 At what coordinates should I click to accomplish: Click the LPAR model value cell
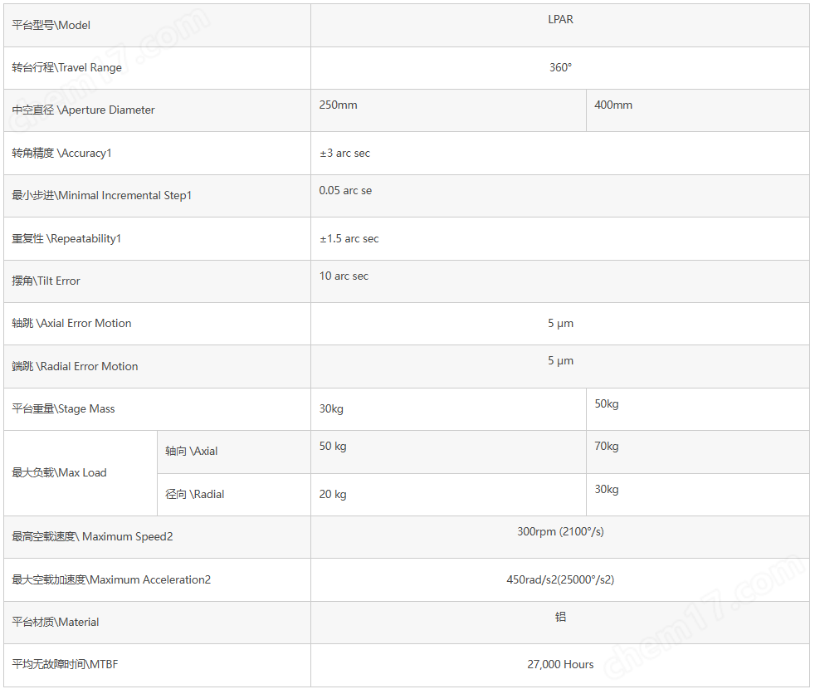559,25
